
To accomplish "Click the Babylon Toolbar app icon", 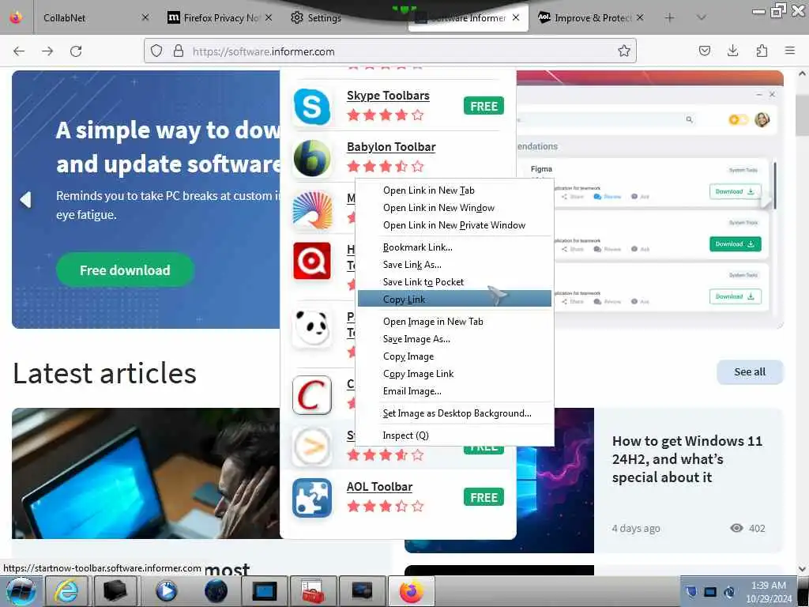I will [x=311, y=158].
